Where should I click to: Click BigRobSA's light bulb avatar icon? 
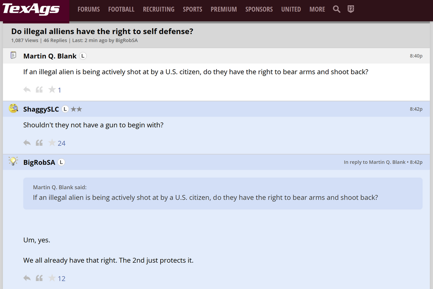tap(13, 162)
